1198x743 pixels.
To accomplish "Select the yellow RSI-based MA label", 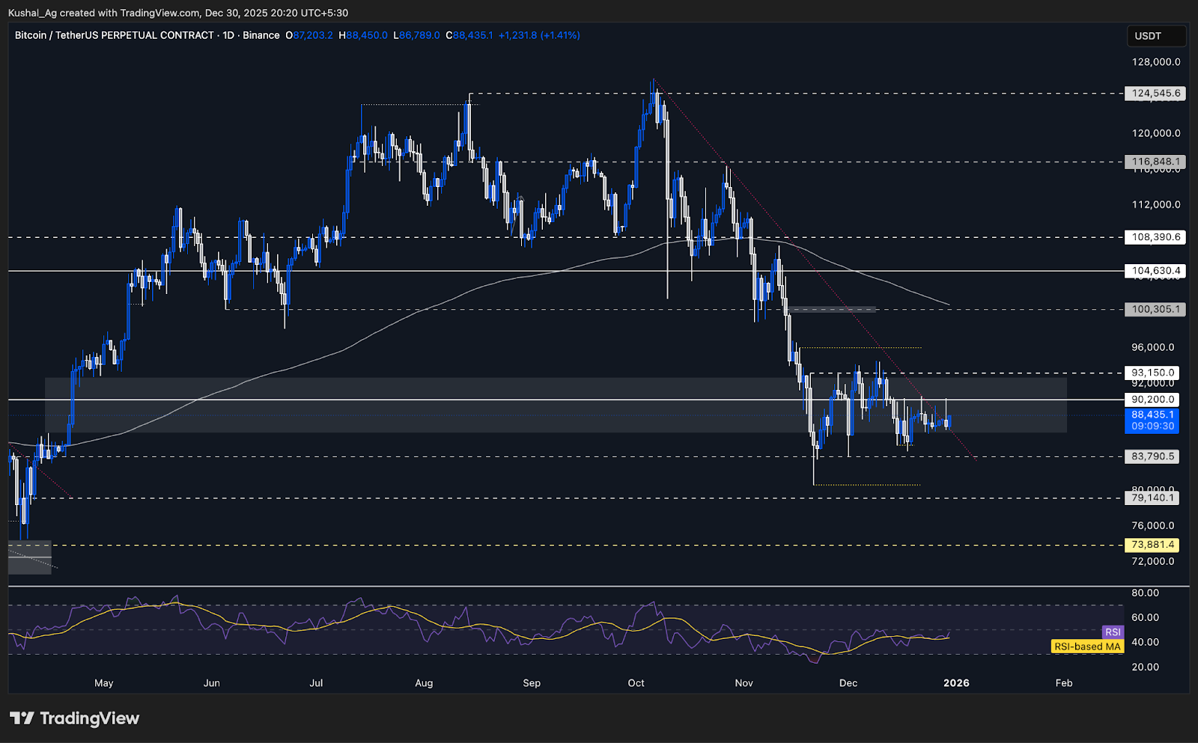I will (1086, 646).
